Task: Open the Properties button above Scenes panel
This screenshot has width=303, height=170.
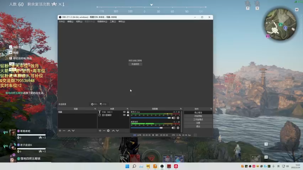Action: 94,104
